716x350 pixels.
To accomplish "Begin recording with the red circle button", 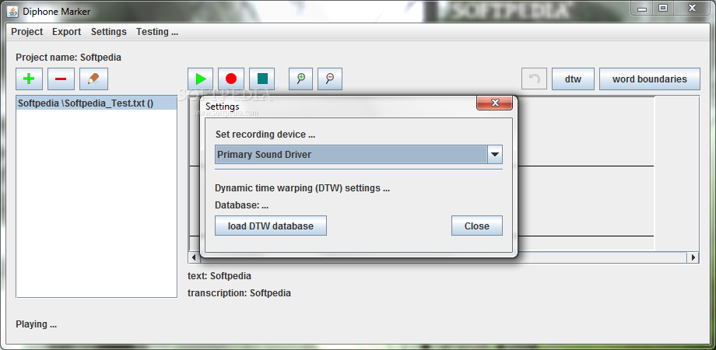I will click(231, 79).
